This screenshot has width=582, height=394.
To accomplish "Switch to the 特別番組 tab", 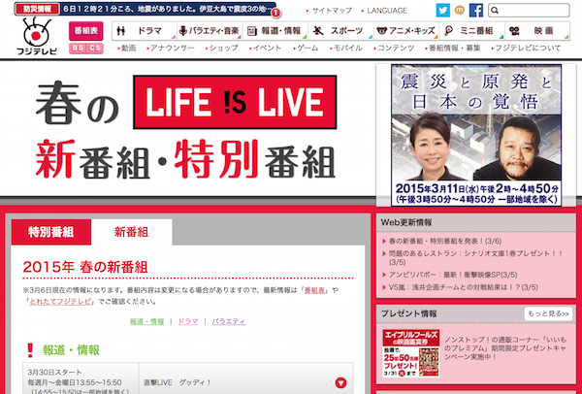I will [x=51, y=232].
